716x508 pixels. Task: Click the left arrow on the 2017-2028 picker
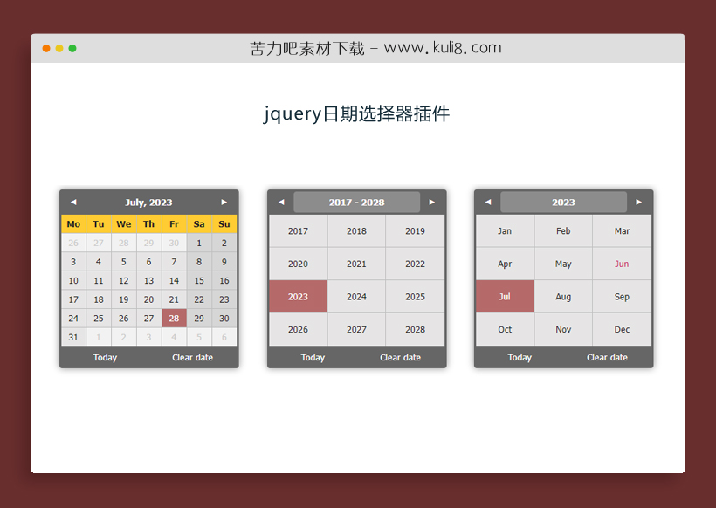tap(281, 202)
